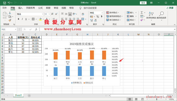Click the chart title 2023销售完成情况
This screenshot has height=101, width=177.
82,44
